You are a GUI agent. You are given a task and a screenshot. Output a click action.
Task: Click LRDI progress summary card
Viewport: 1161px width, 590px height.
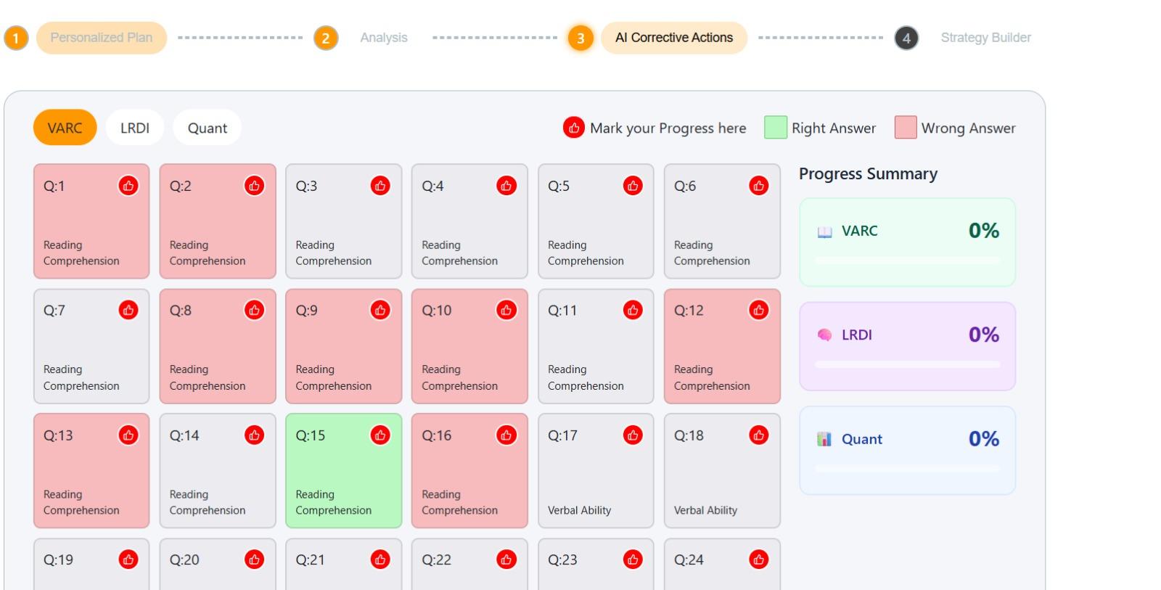907,346
